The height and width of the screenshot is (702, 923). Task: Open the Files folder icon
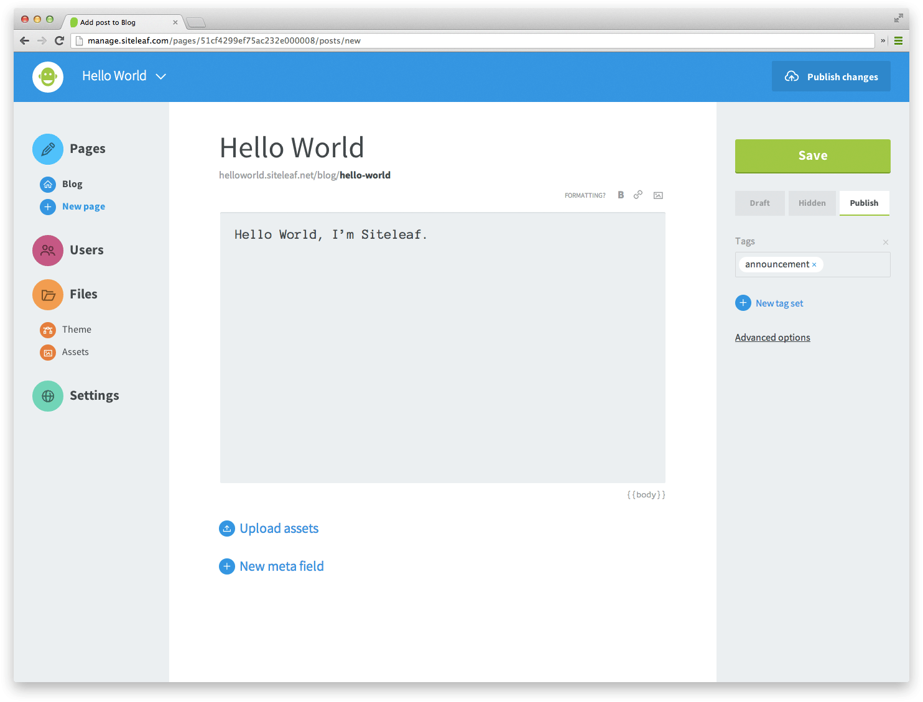(48, 295)
